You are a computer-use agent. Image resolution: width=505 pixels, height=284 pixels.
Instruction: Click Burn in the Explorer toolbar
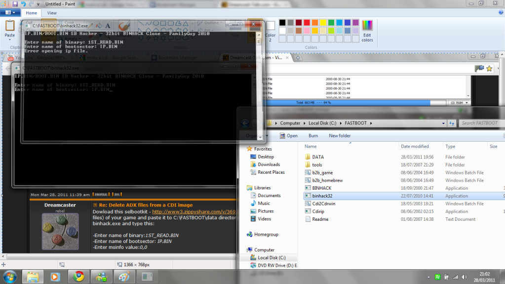[313, 136]
